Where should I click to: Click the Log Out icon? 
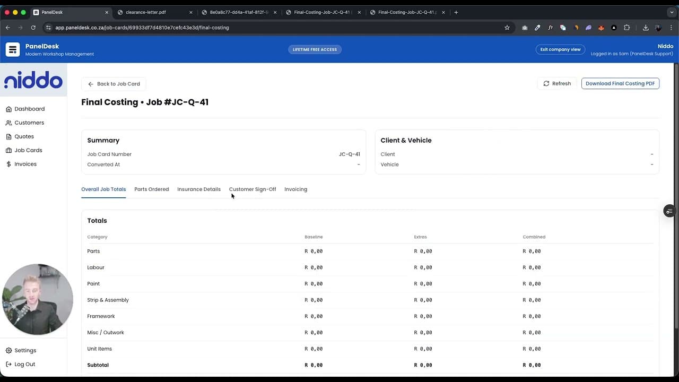8,364
